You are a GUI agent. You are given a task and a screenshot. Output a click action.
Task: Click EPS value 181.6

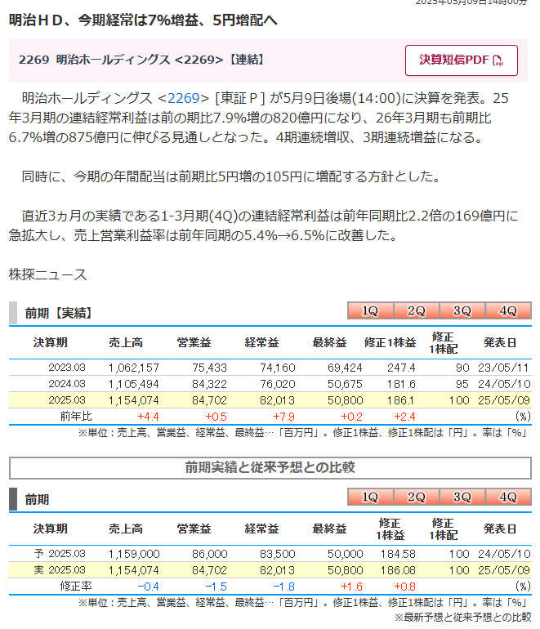[x=401, y=384]
